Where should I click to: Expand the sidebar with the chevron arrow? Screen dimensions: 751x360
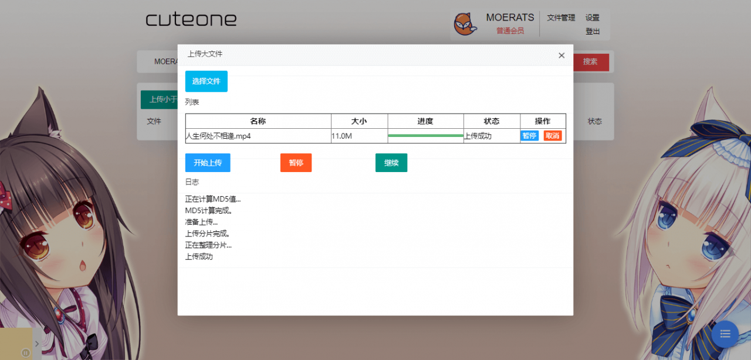pos(36,343)
